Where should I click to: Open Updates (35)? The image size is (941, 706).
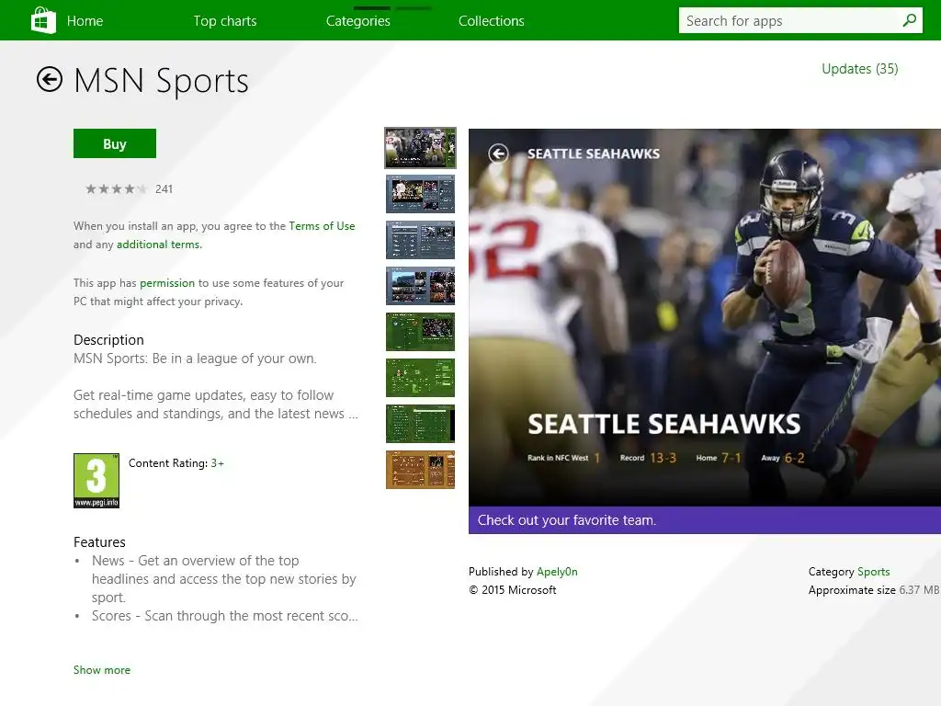pyautogui.click(x=859, y=69)
